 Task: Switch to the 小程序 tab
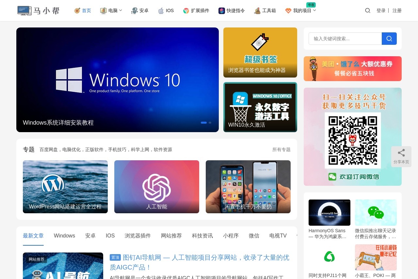point(231,235)
